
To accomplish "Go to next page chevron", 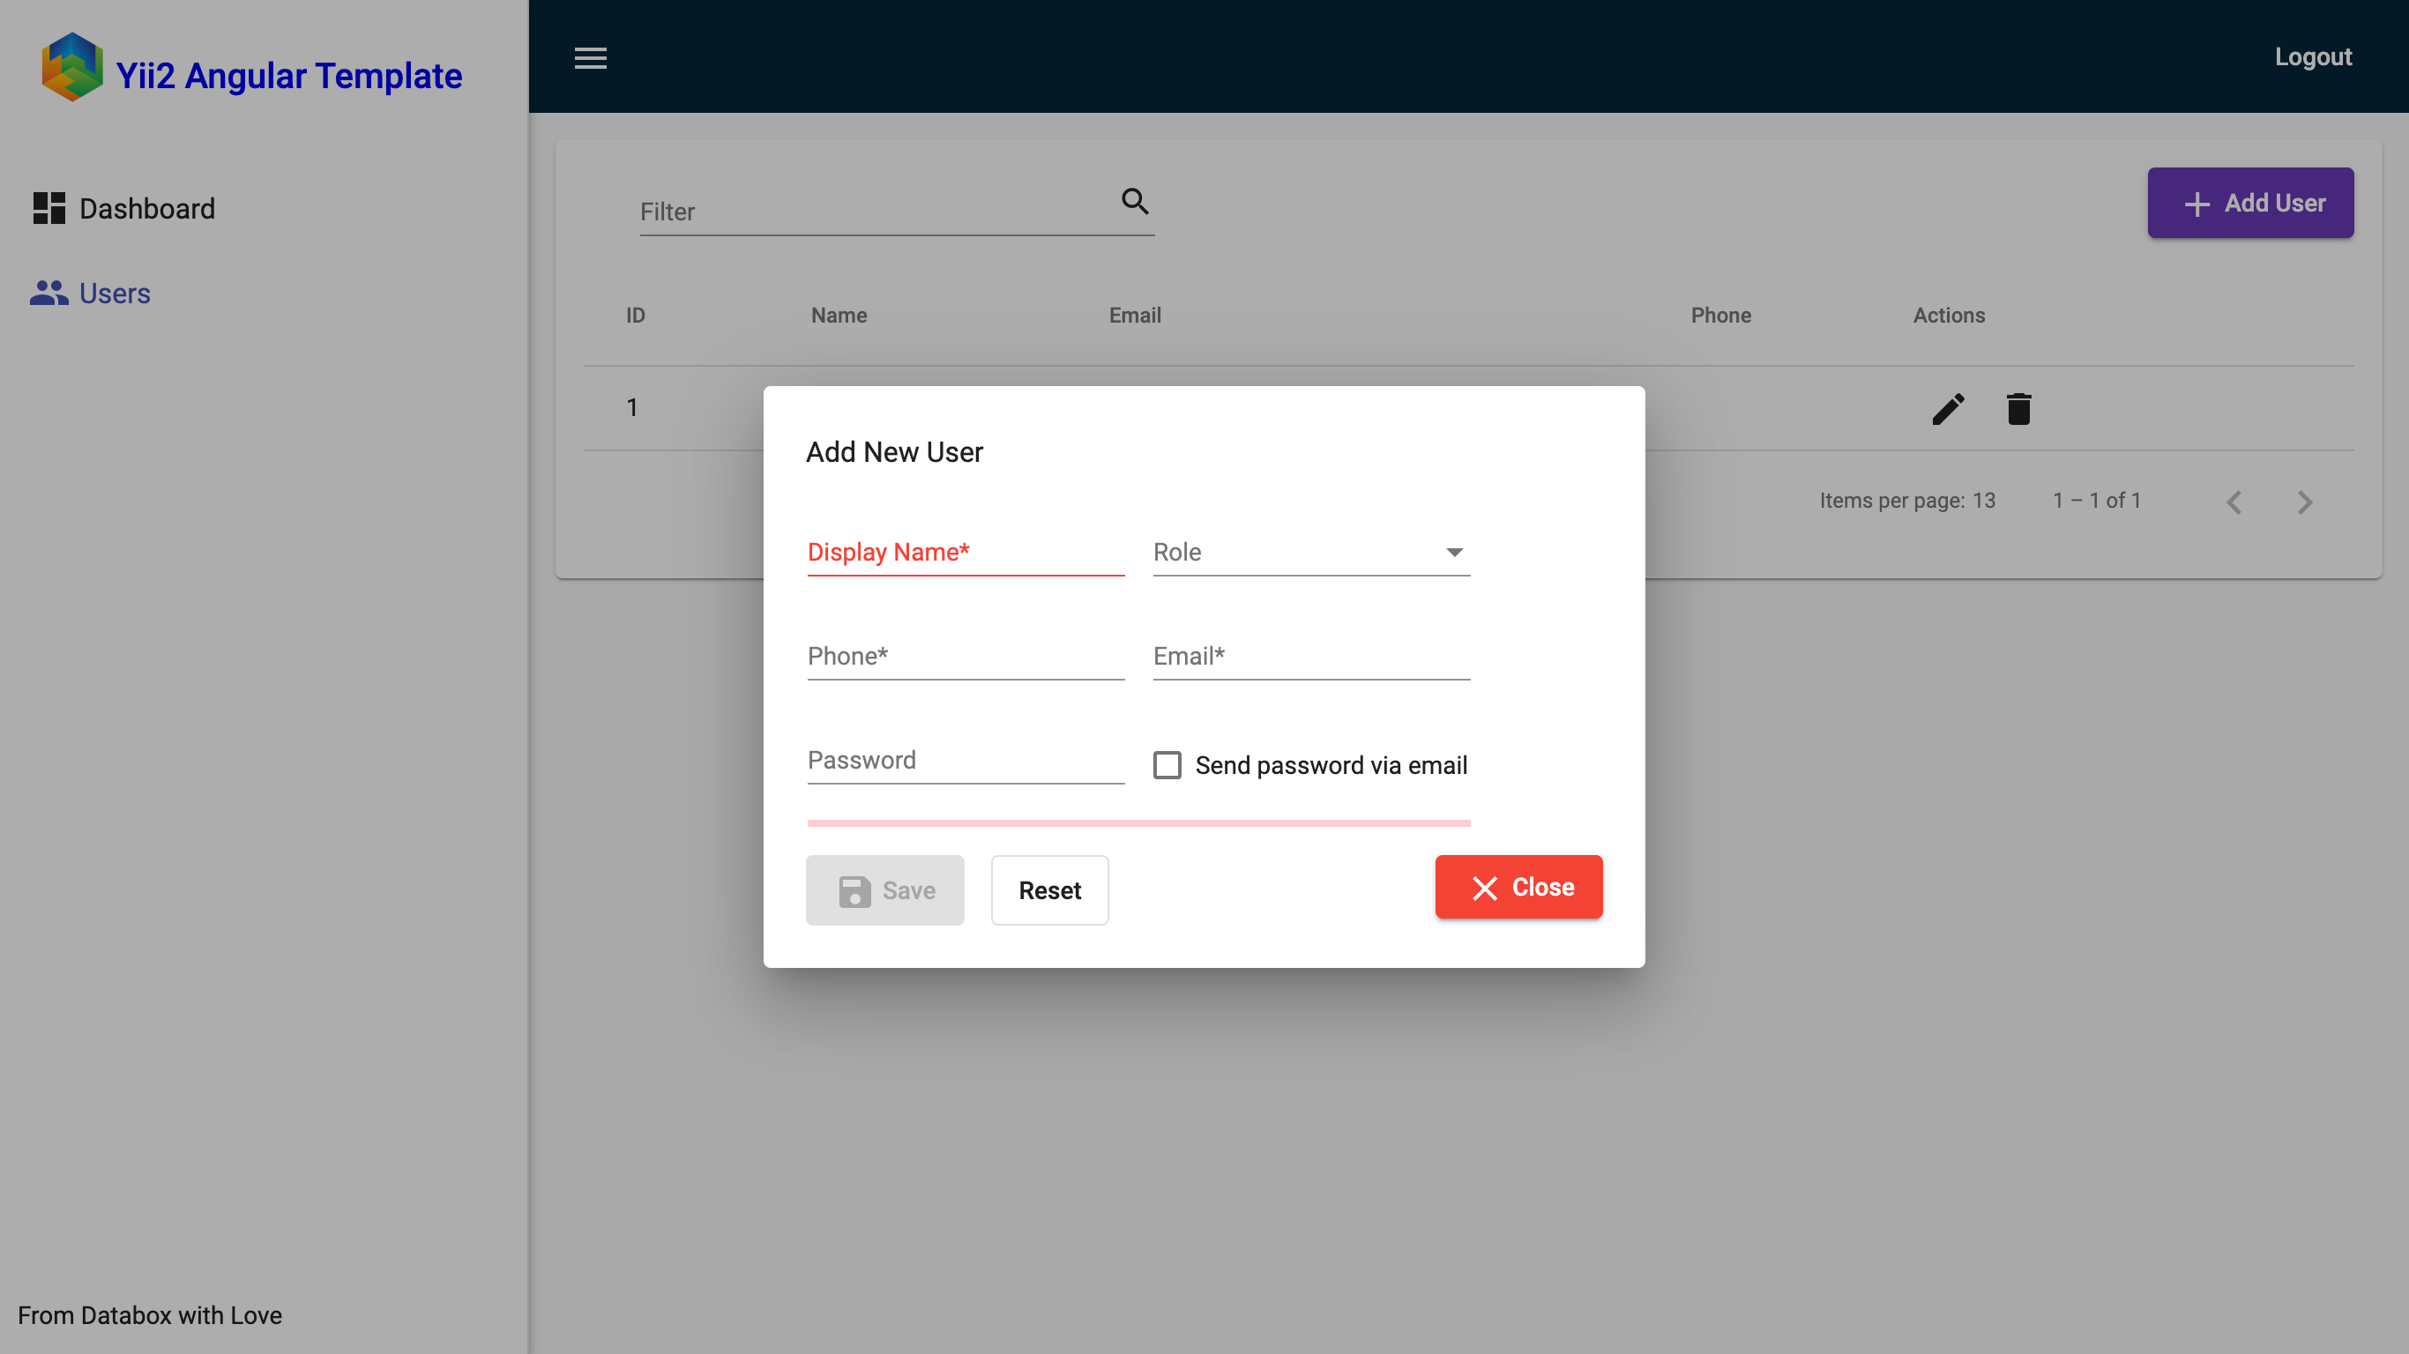I will (2304, 502).
